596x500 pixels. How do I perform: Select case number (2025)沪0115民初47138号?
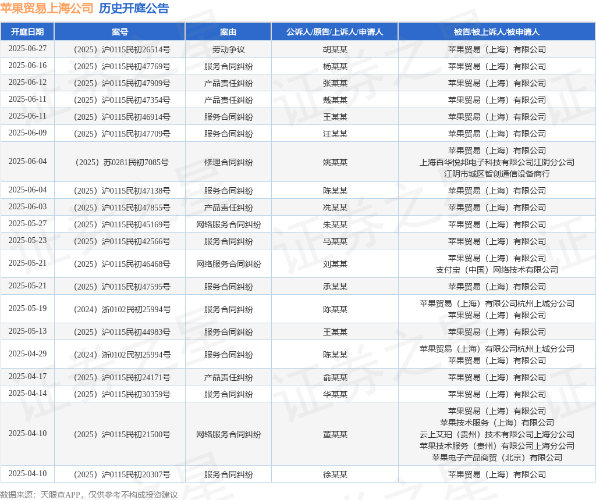pyautogui.click(x=122, y=191)
